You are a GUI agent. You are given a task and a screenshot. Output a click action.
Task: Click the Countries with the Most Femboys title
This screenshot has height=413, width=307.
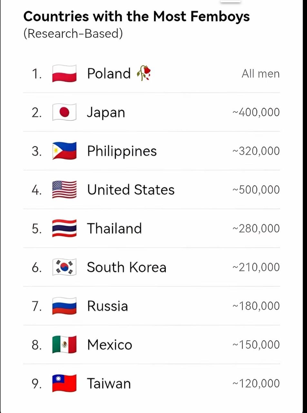(x=136, y=16)
